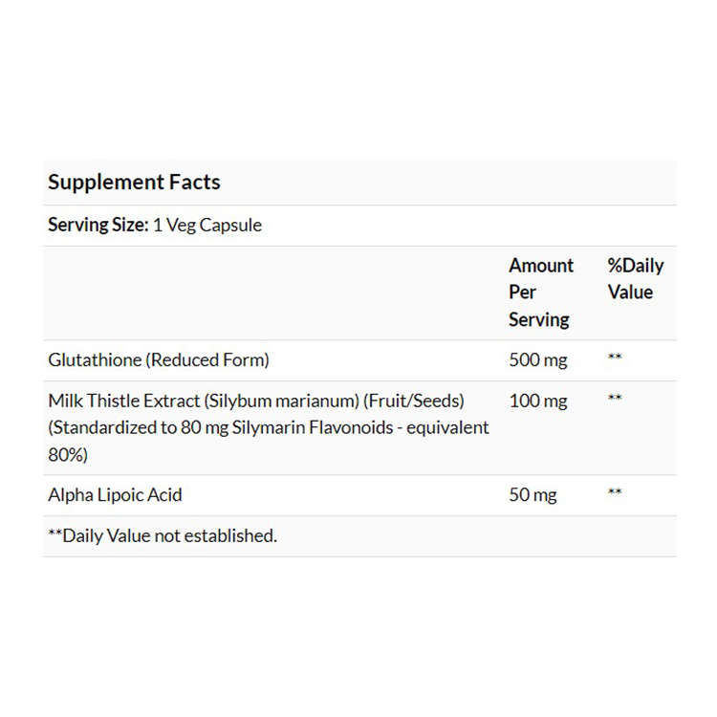Screen dimensions: 717x717
Task: Click the 100 mg amount value
Action: (538, 400)
